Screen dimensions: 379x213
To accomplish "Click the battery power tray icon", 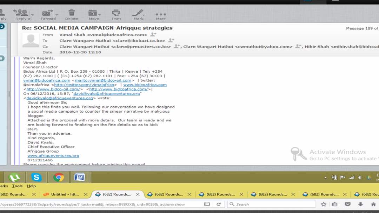I will click(x=334, y=178).
